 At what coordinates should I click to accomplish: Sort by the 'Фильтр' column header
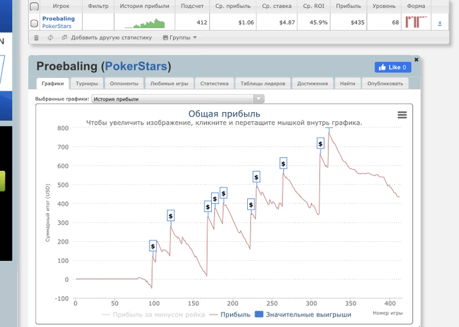pyautogui.click(x=98, y=6)
